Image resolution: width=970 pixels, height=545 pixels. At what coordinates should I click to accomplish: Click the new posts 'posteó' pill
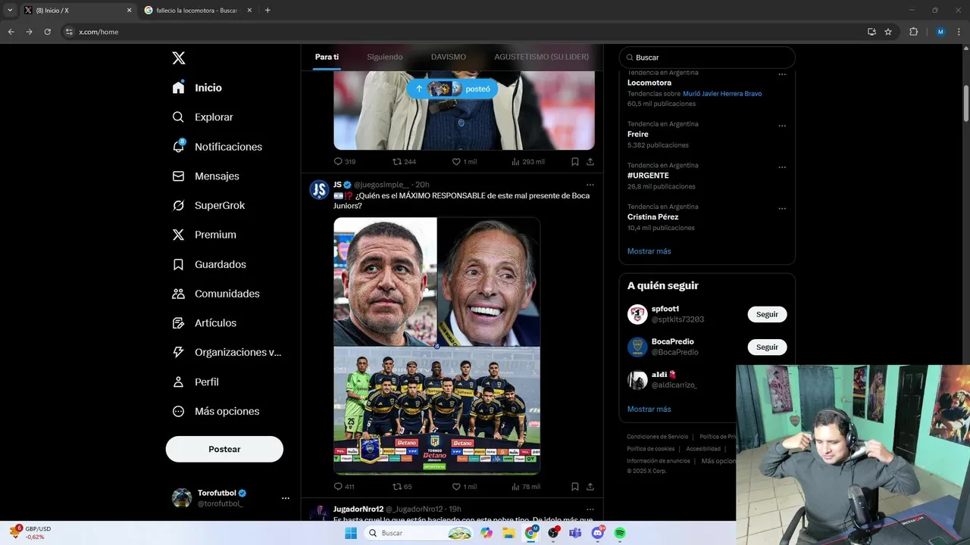(452, 89)
